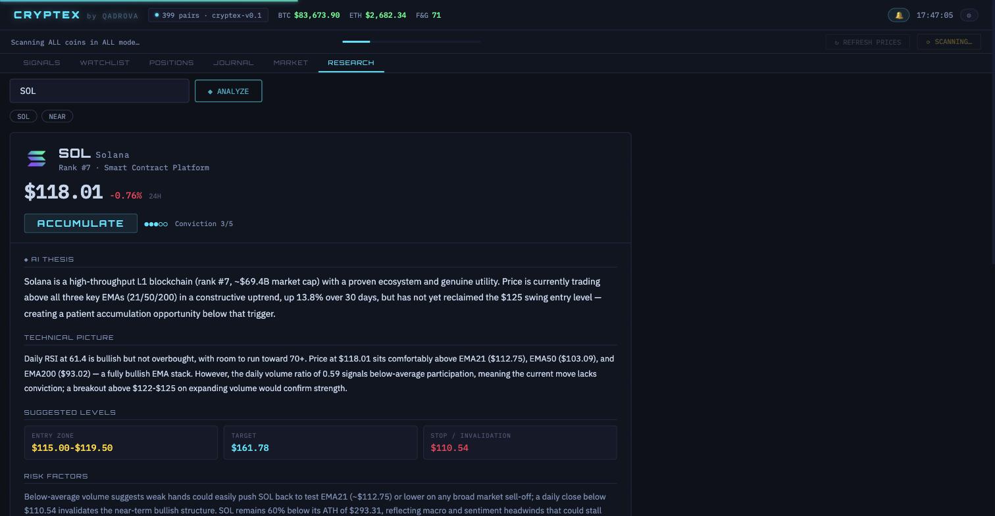Click the clock 17:47:05
The height and width of the screenshot is (516, 995).
tap(934, 15)
